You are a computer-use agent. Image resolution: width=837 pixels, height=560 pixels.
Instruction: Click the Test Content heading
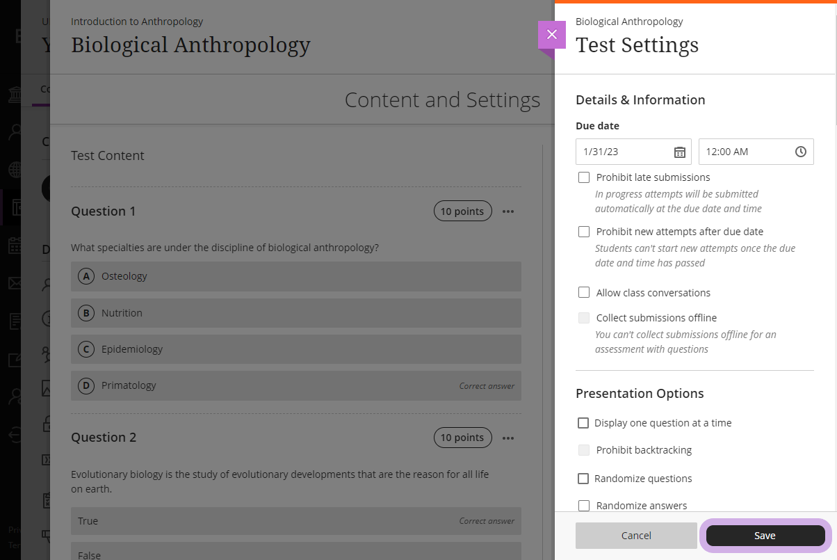(108, 156)
